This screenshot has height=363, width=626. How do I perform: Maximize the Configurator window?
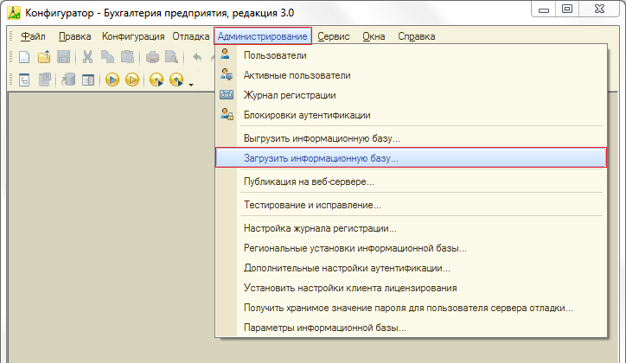(x=567, y=10)
